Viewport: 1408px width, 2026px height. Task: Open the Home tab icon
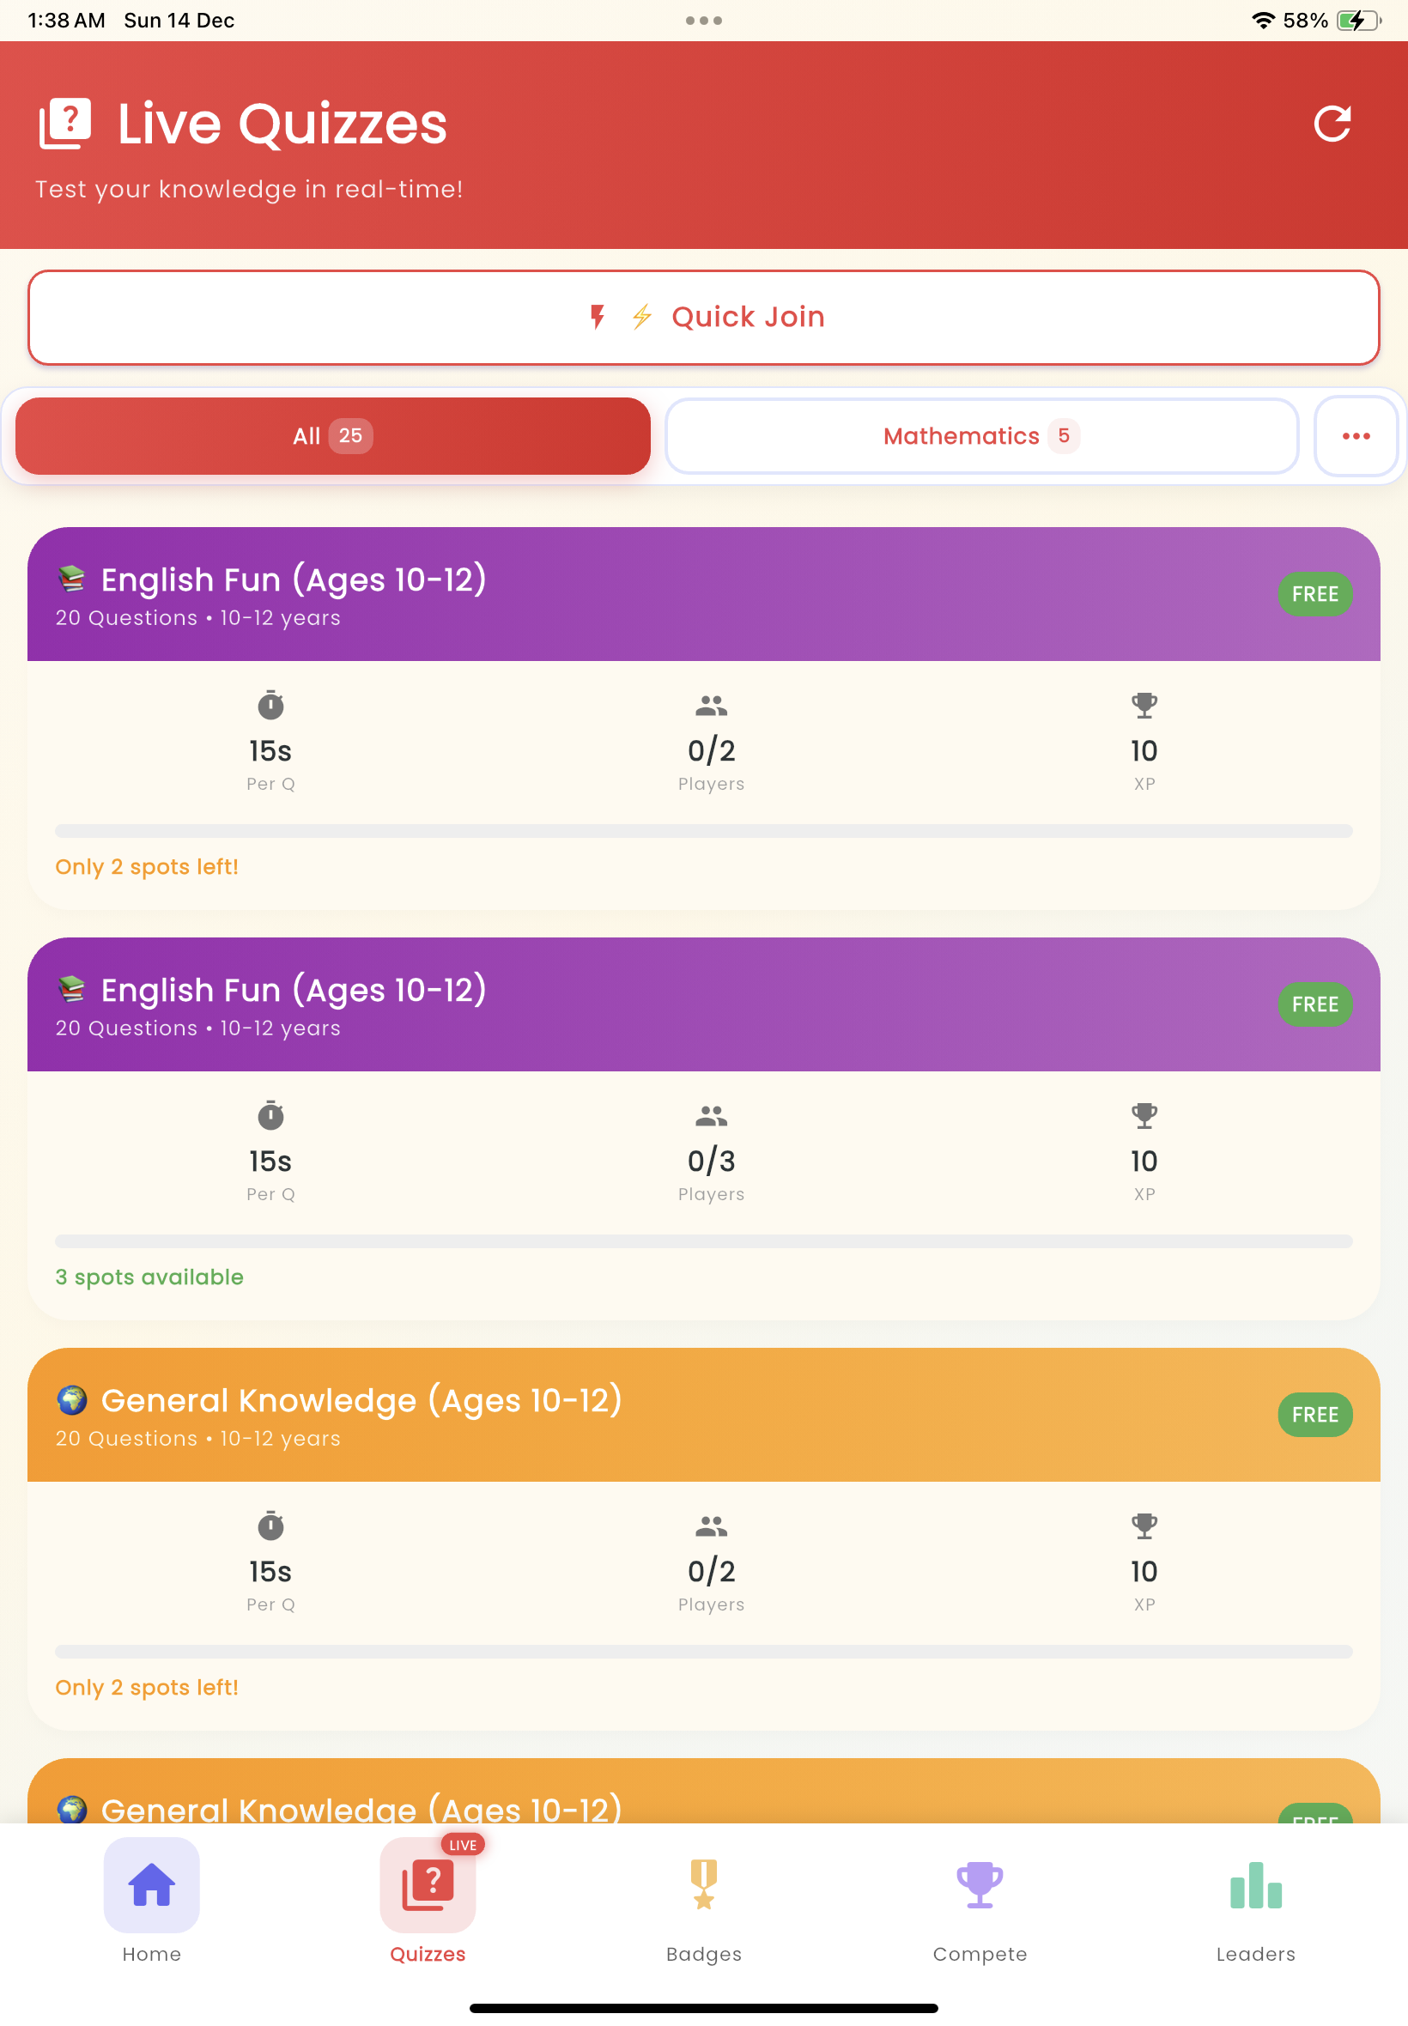(x=152, y=1885)
